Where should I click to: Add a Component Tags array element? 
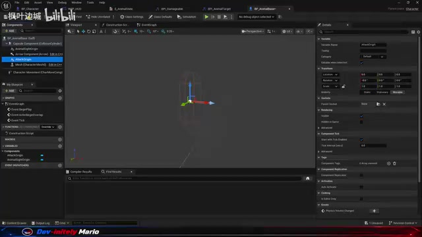point(388,163)
